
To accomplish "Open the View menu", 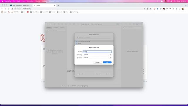I will [x=23, y=1].
